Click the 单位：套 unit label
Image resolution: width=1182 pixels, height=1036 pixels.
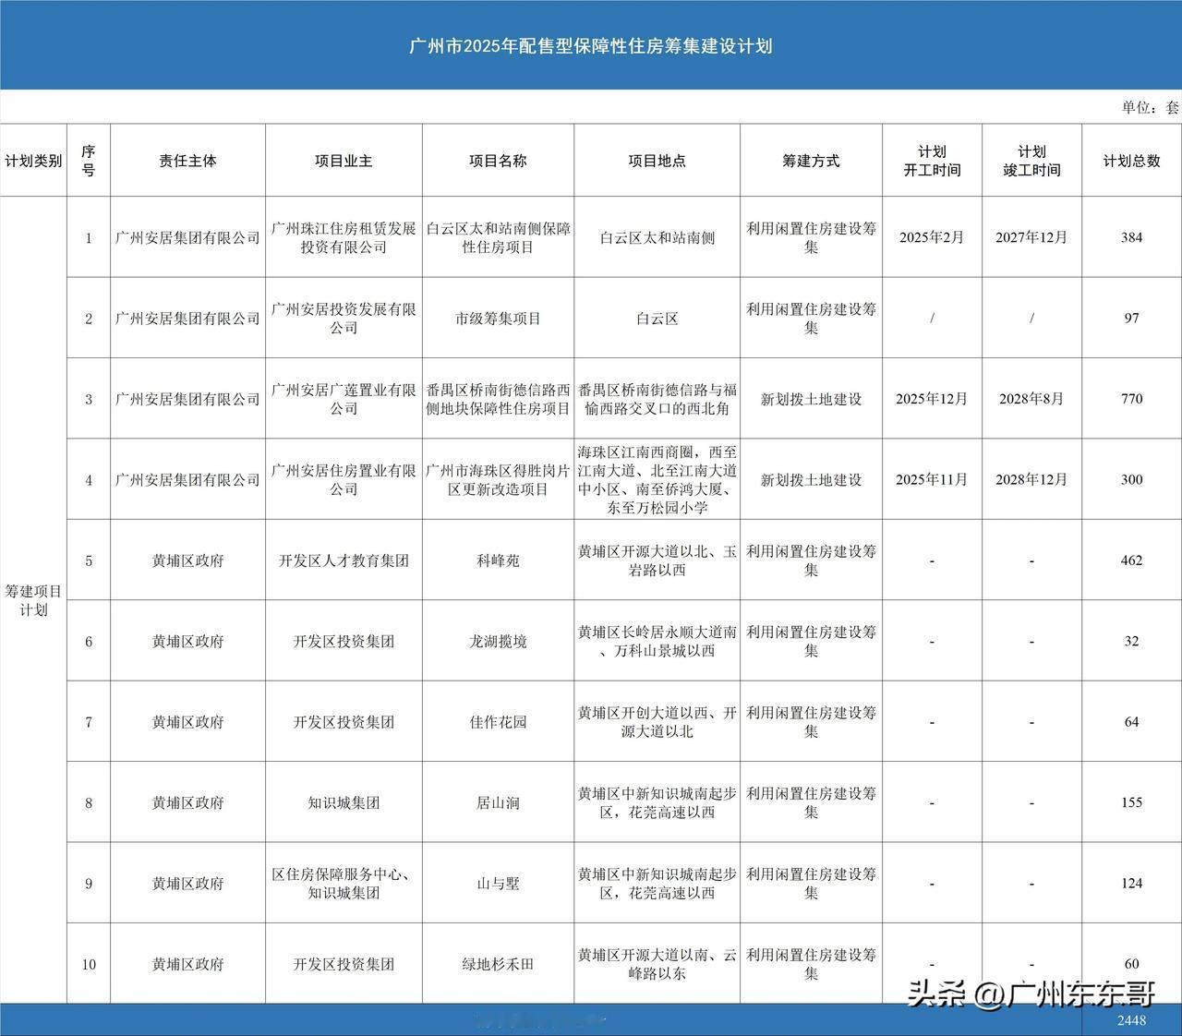(1150, 107)
